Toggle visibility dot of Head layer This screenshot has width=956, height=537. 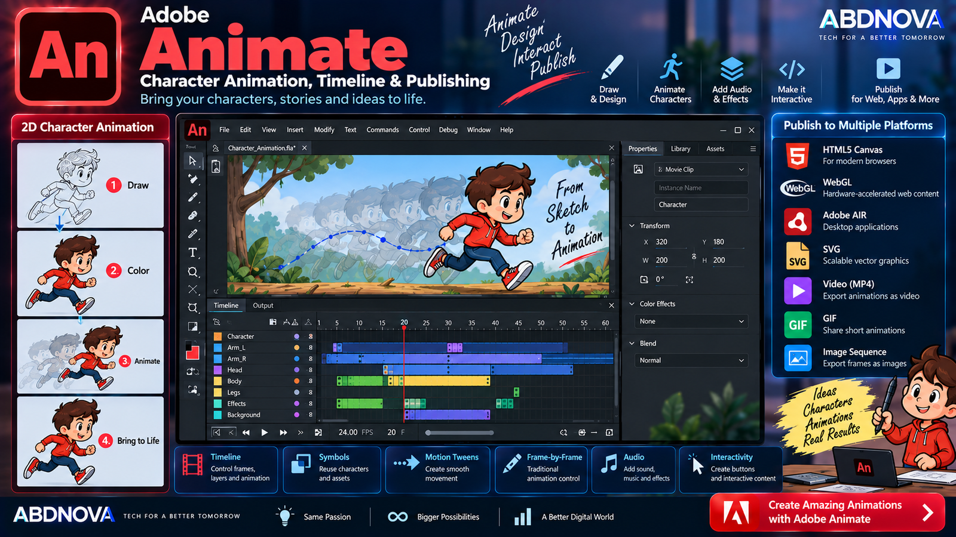pos(296,370)
